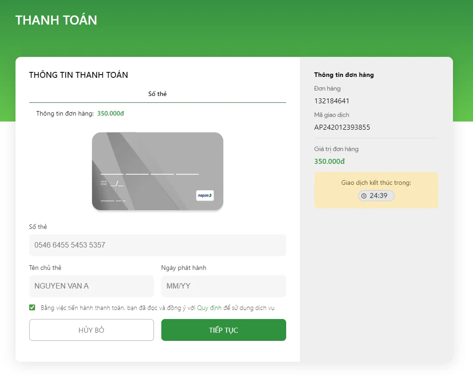
Task: Open the Quy định link
Action: click(209, 308)
